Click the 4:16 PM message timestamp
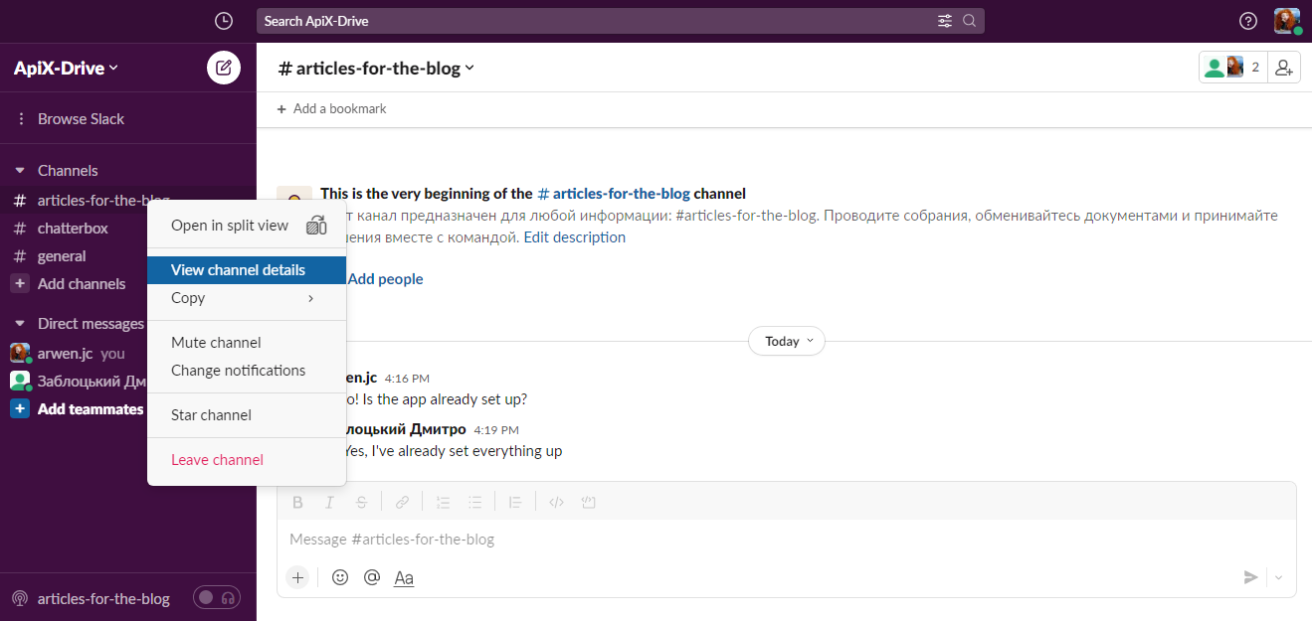Image resolution: width=1312 pixels, height=621 pixels. [x=407, y=379]
